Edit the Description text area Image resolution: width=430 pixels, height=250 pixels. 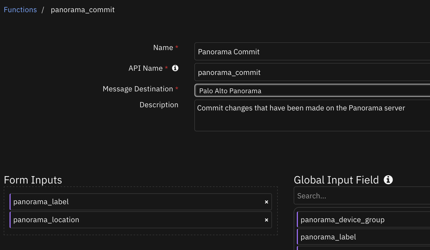tap(312, 115)
